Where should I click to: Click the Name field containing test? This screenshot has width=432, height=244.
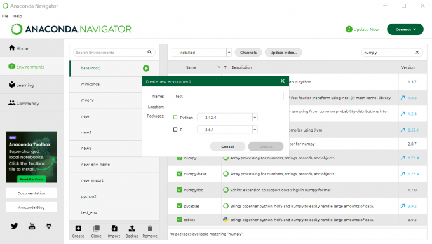click(228, 96)
